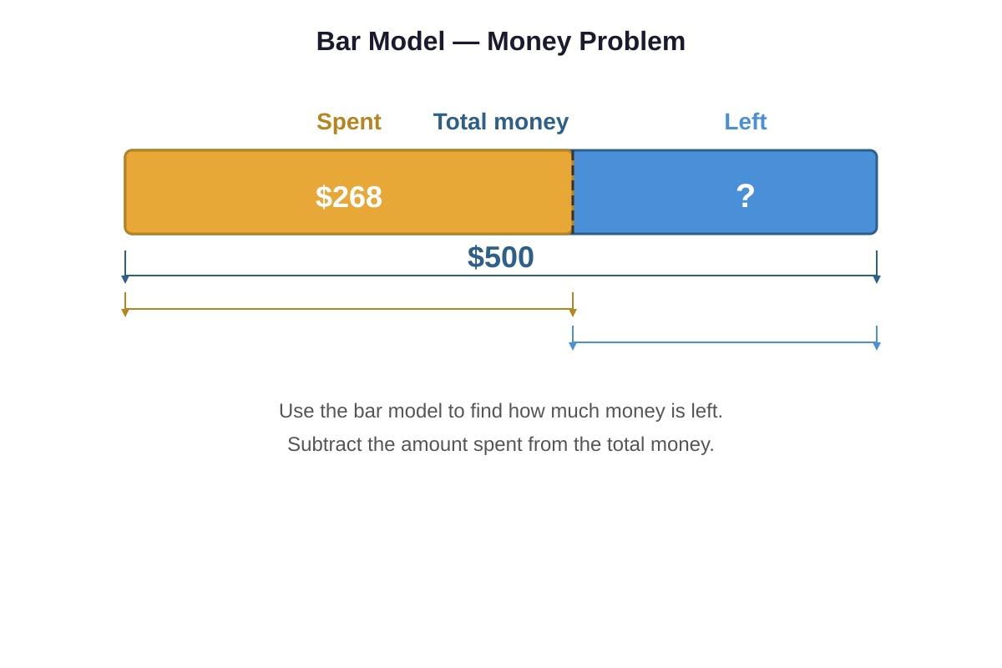Click the orange bracket line under Spent
Image resolution: width=1002 pixels, height=668 pixels.
coord(349,309)
